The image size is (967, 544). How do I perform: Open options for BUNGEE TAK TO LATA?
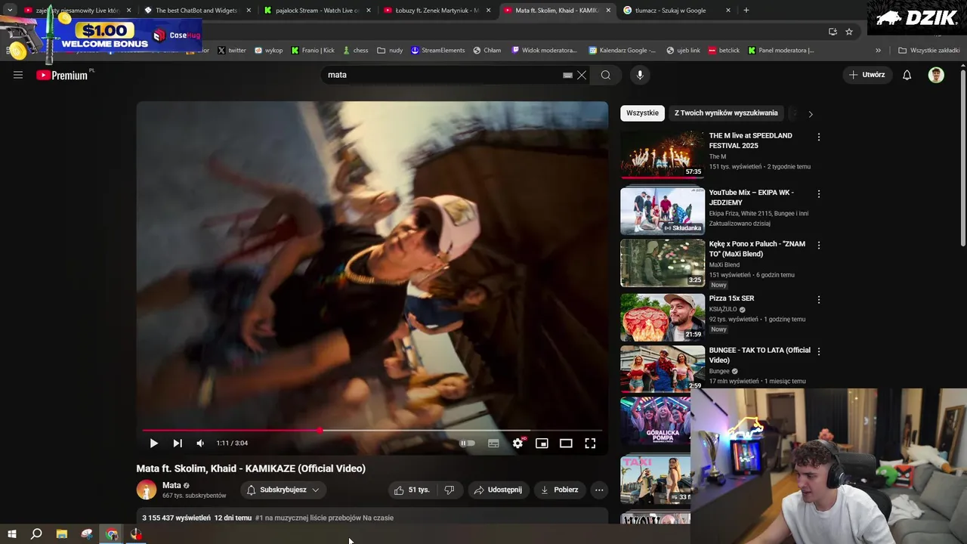tap(819, 351)
